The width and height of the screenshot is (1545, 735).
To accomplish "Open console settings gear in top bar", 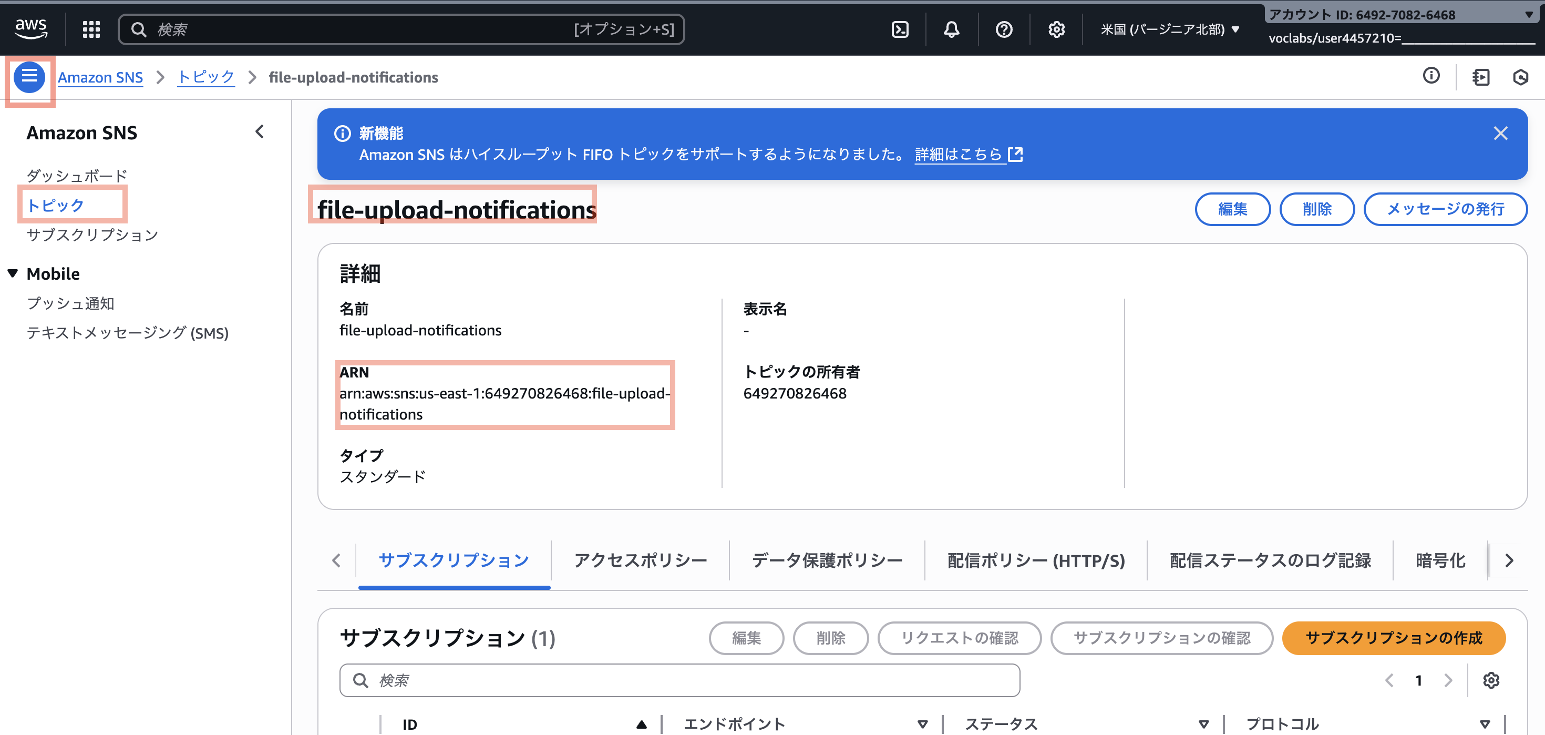I will [x=1056, y=29].
